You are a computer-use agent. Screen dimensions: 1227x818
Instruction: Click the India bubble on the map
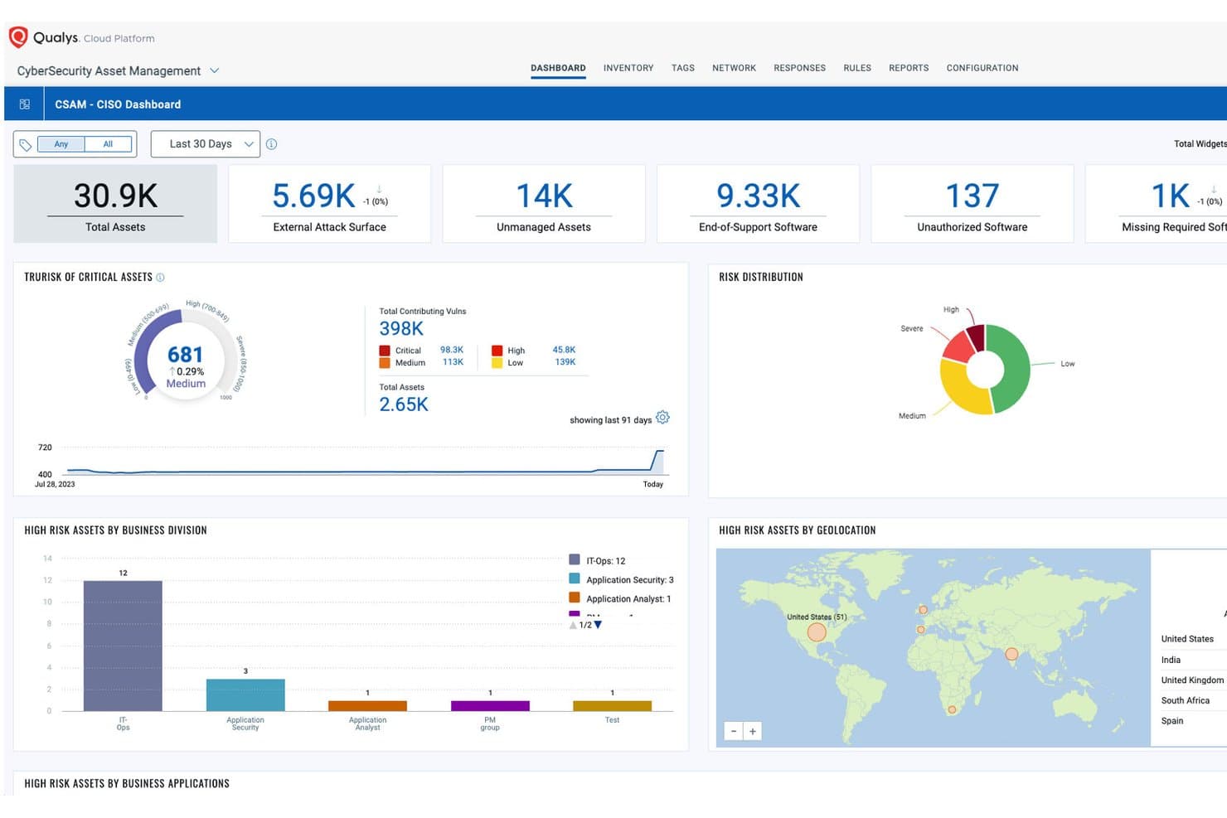[1011, 654]
